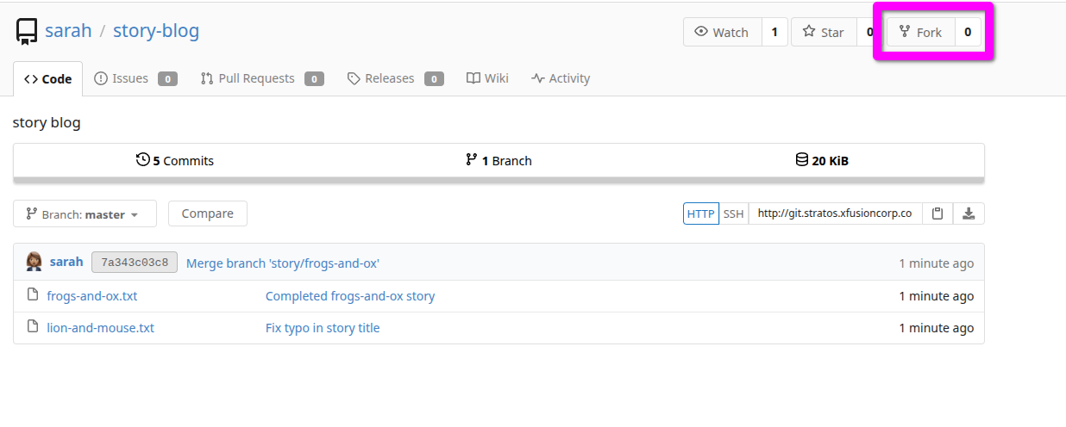Select HTTP clone protocol

(701, 213)
